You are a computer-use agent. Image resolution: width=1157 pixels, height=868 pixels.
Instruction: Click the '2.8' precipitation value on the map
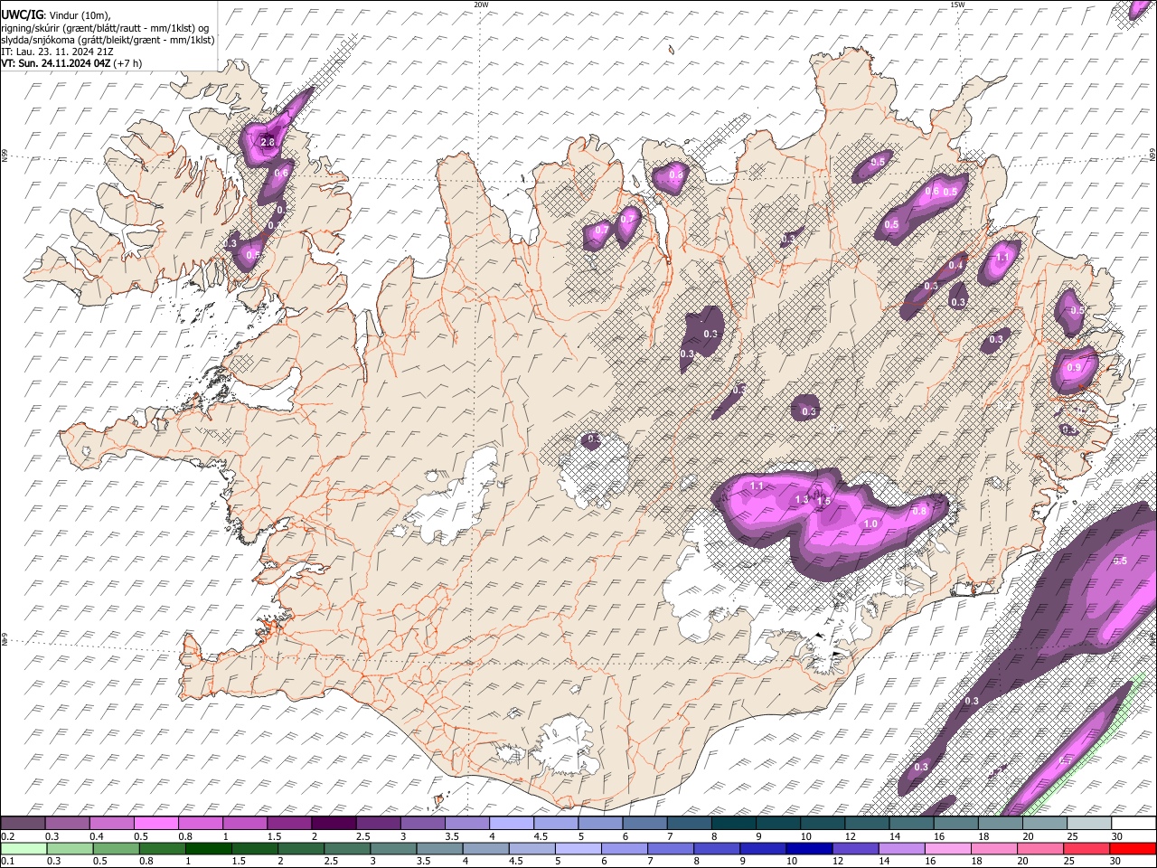click(268, 143)
